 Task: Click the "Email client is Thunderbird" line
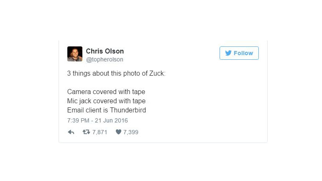[x=106, y=110]
